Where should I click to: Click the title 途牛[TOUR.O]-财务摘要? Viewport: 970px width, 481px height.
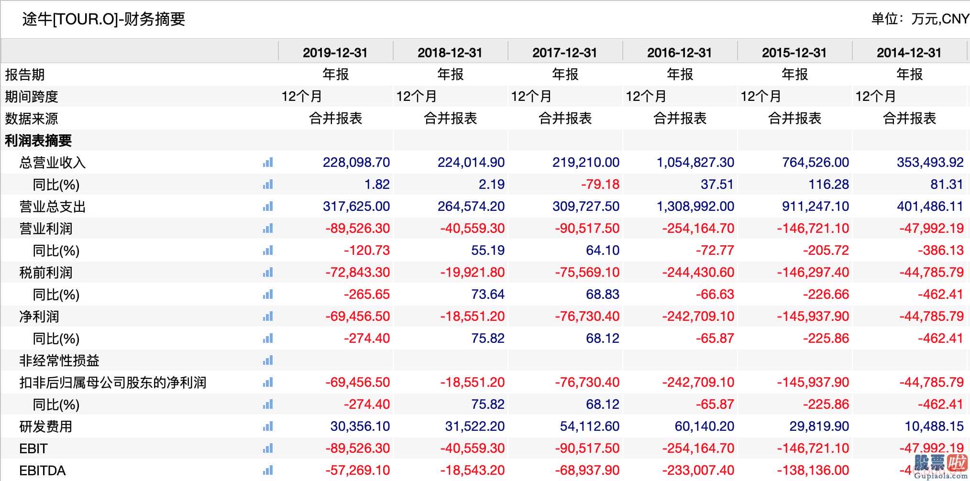click(x=104, y=19)
